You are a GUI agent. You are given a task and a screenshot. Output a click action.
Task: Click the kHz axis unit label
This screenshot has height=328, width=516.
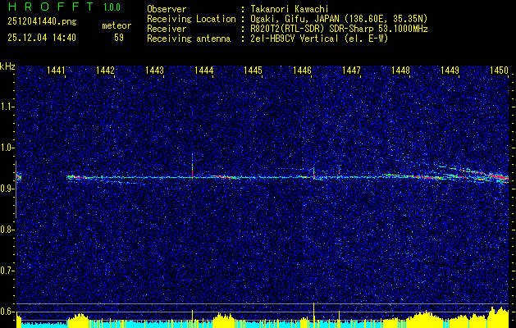click(x=7, y=66)
